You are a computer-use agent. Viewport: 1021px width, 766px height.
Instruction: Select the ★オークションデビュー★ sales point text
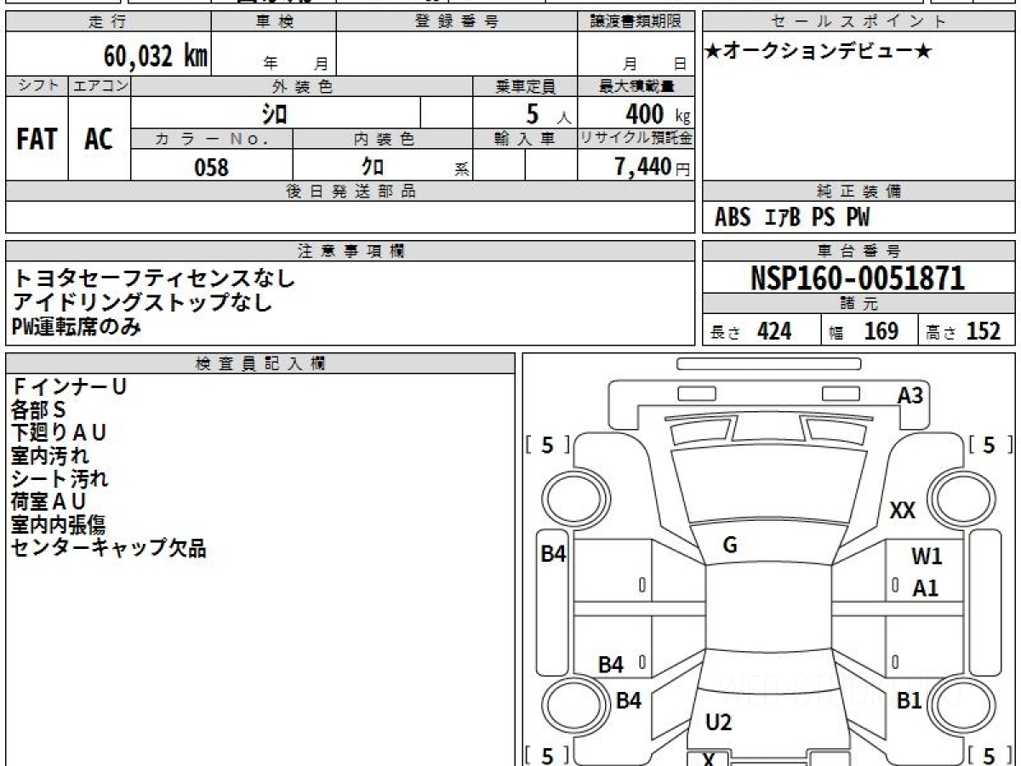[x=819, y=51]
